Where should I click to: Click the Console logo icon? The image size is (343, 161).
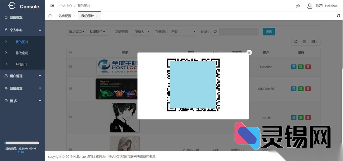tap(12, 6)
